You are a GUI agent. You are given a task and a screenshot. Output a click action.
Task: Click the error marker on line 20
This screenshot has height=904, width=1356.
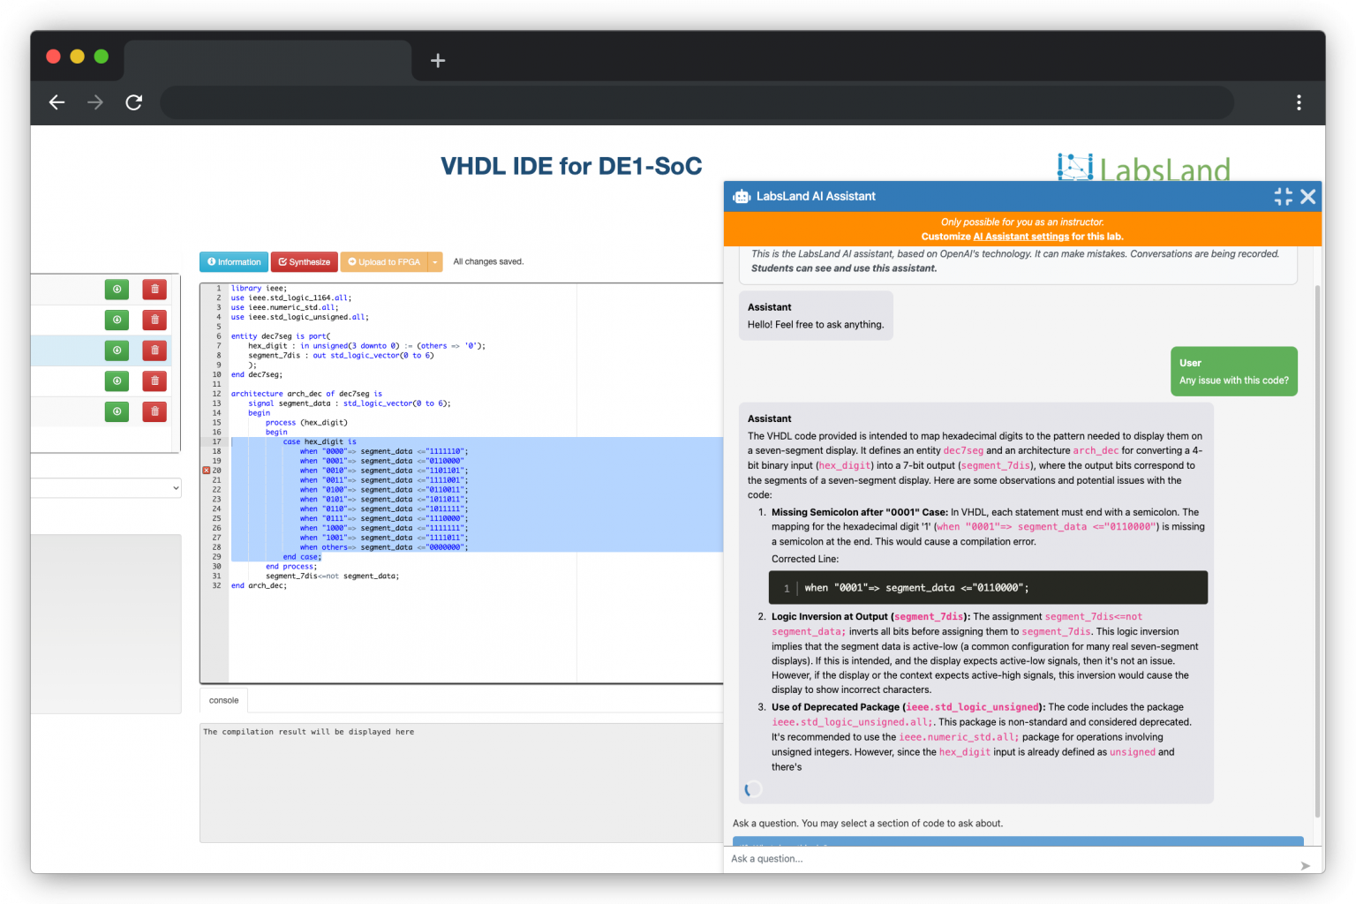pyautogui.click(x=207, y=471)
